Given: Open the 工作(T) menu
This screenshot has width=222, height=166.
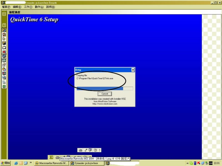Looking at the screenshot, I should tap(28, 7).
